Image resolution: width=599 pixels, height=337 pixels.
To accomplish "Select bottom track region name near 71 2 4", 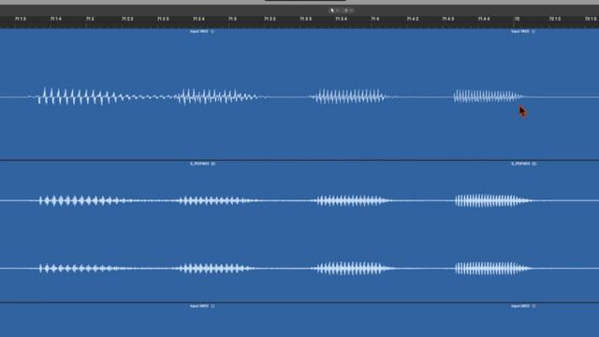I will 199,306.
